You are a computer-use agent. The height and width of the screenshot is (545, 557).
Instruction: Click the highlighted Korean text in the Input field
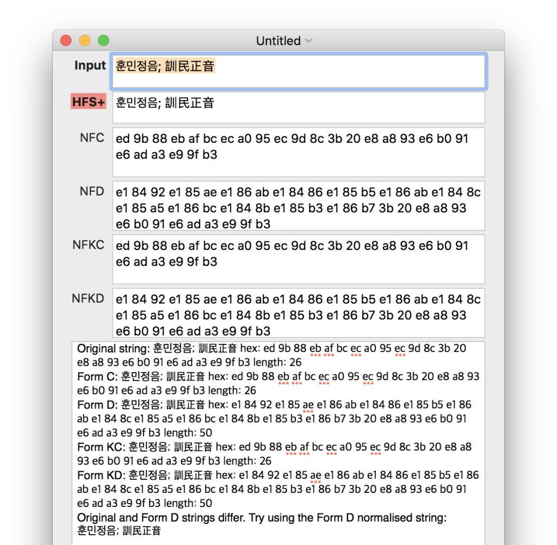pos(165,66)
